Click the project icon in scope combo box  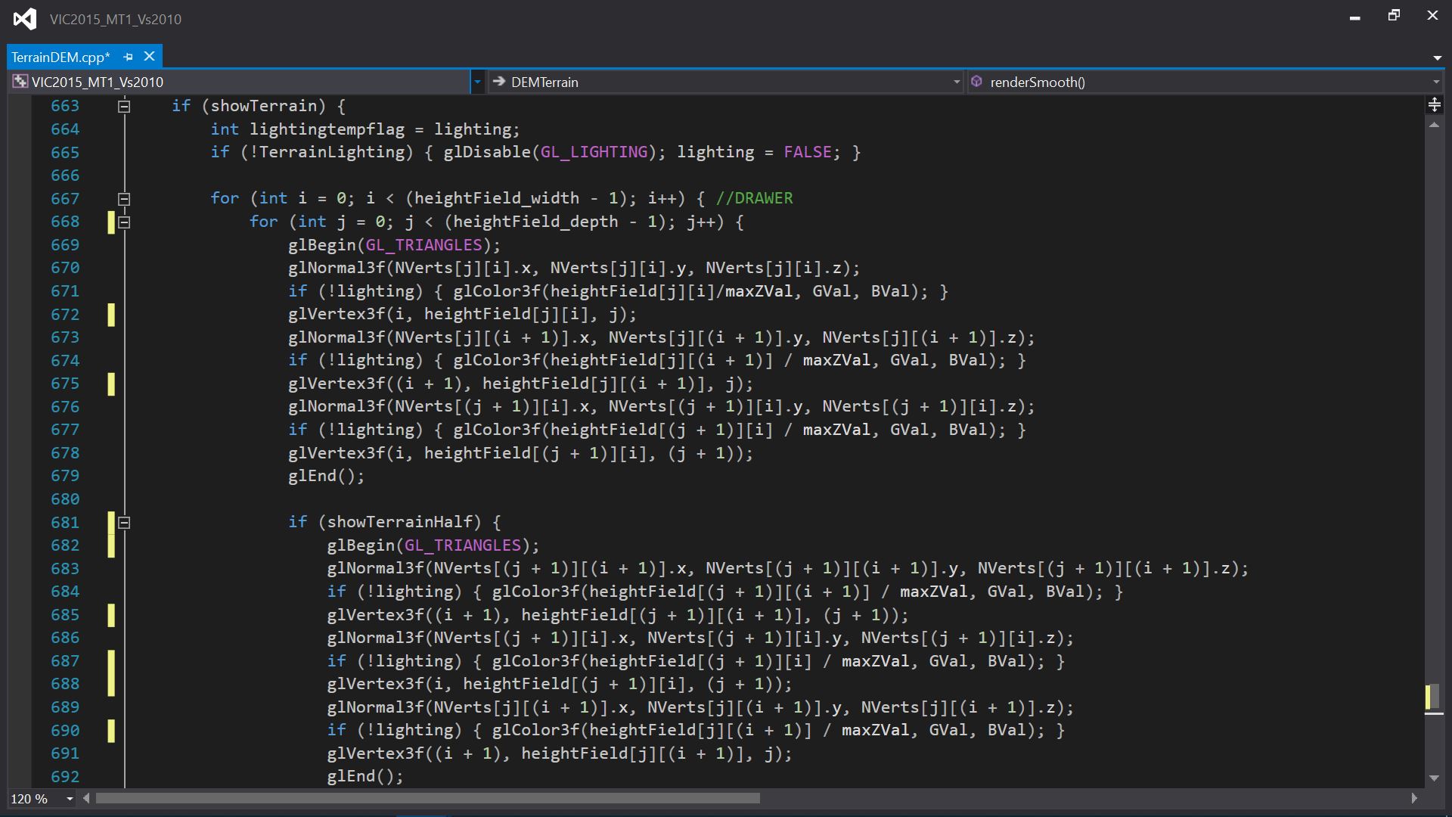[20, 82]
